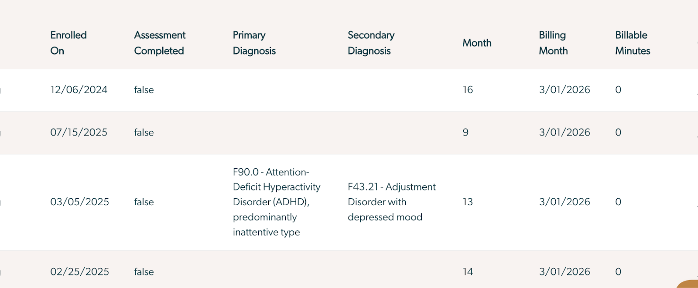Click the Secondary Diagnosis column header
The image size is (698, 288).
[x=371, y=43]
